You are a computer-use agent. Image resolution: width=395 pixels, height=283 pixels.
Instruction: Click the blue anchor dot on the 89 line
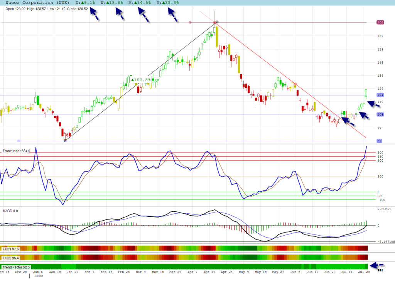coord(19,141)
